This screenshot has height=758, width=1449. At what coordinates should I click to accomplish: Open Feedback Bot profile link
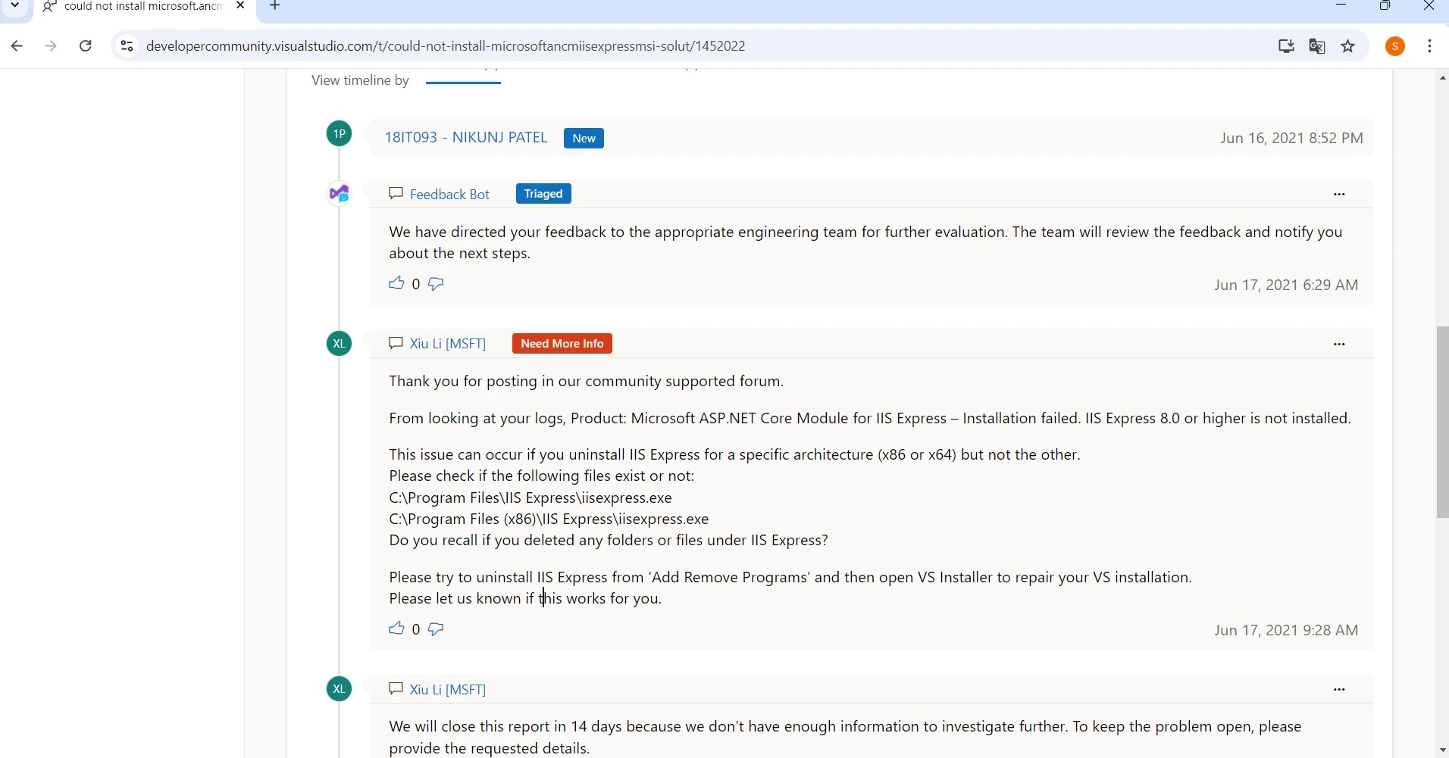pyautogui.click(x=449, y=195)
